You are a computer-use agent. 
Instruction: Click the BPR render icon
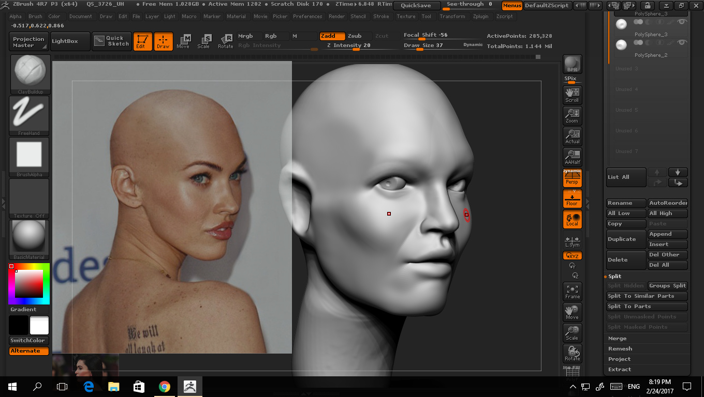tap(572, 64)
